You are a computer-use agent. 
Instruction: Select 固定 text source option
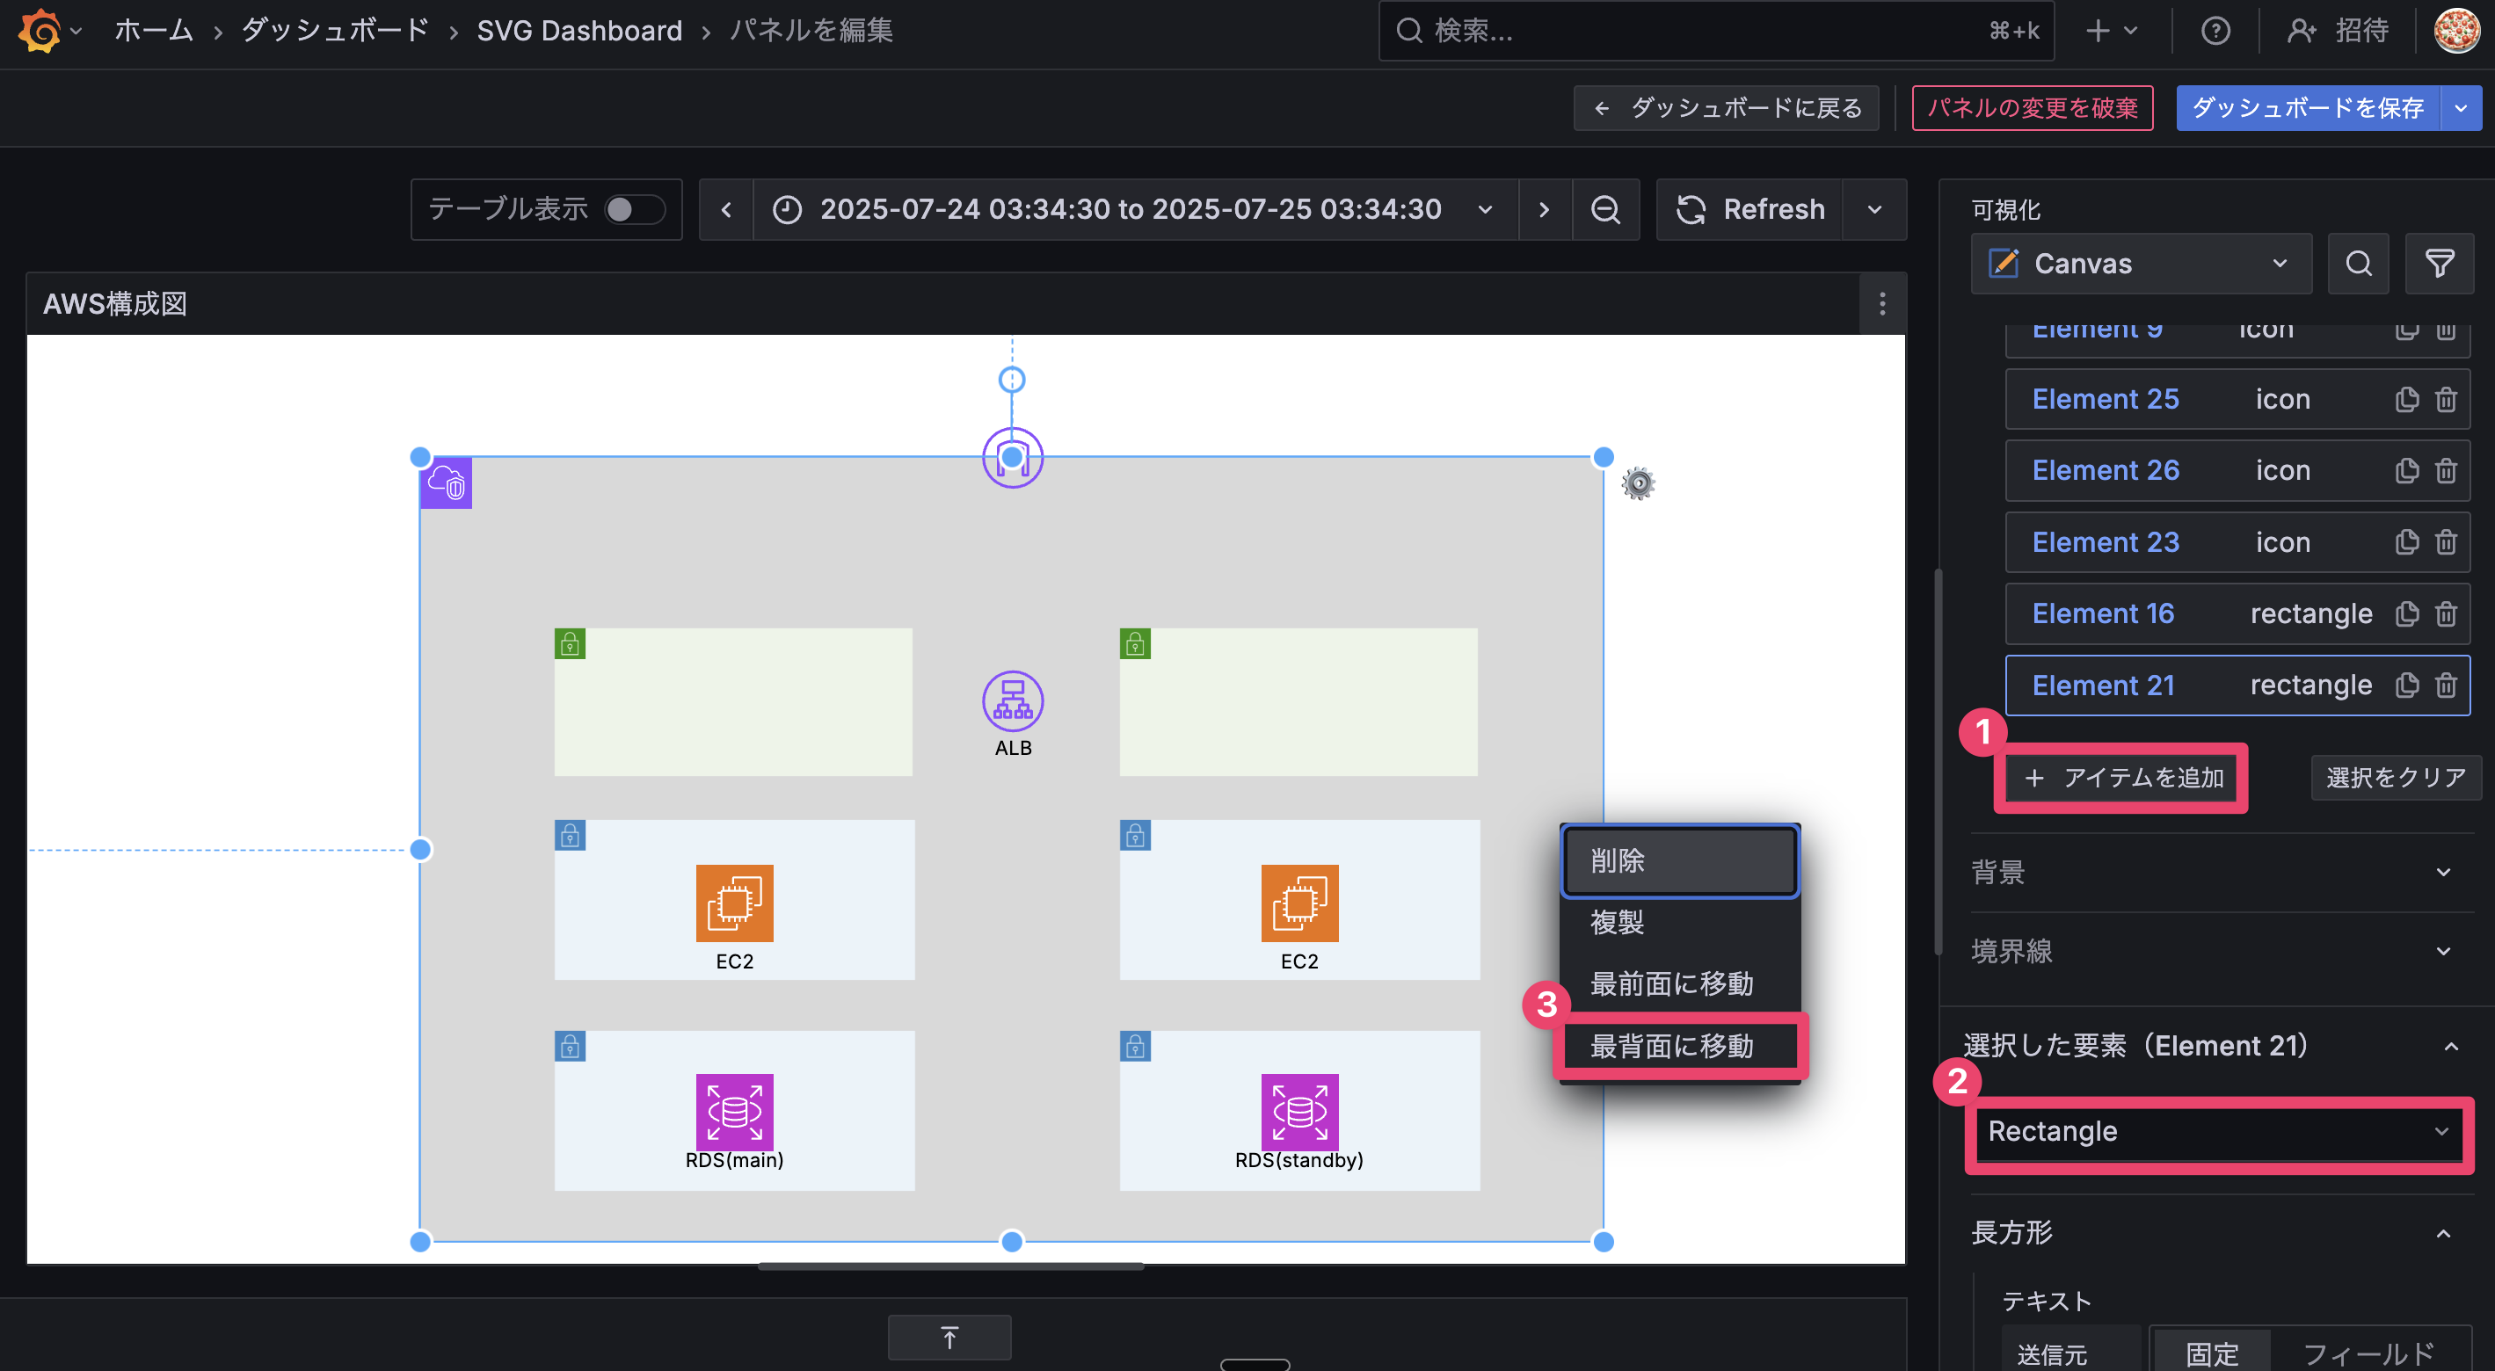[2211, 1353]
